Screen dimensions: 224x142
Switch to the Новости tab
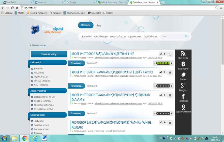pos(49,2)
